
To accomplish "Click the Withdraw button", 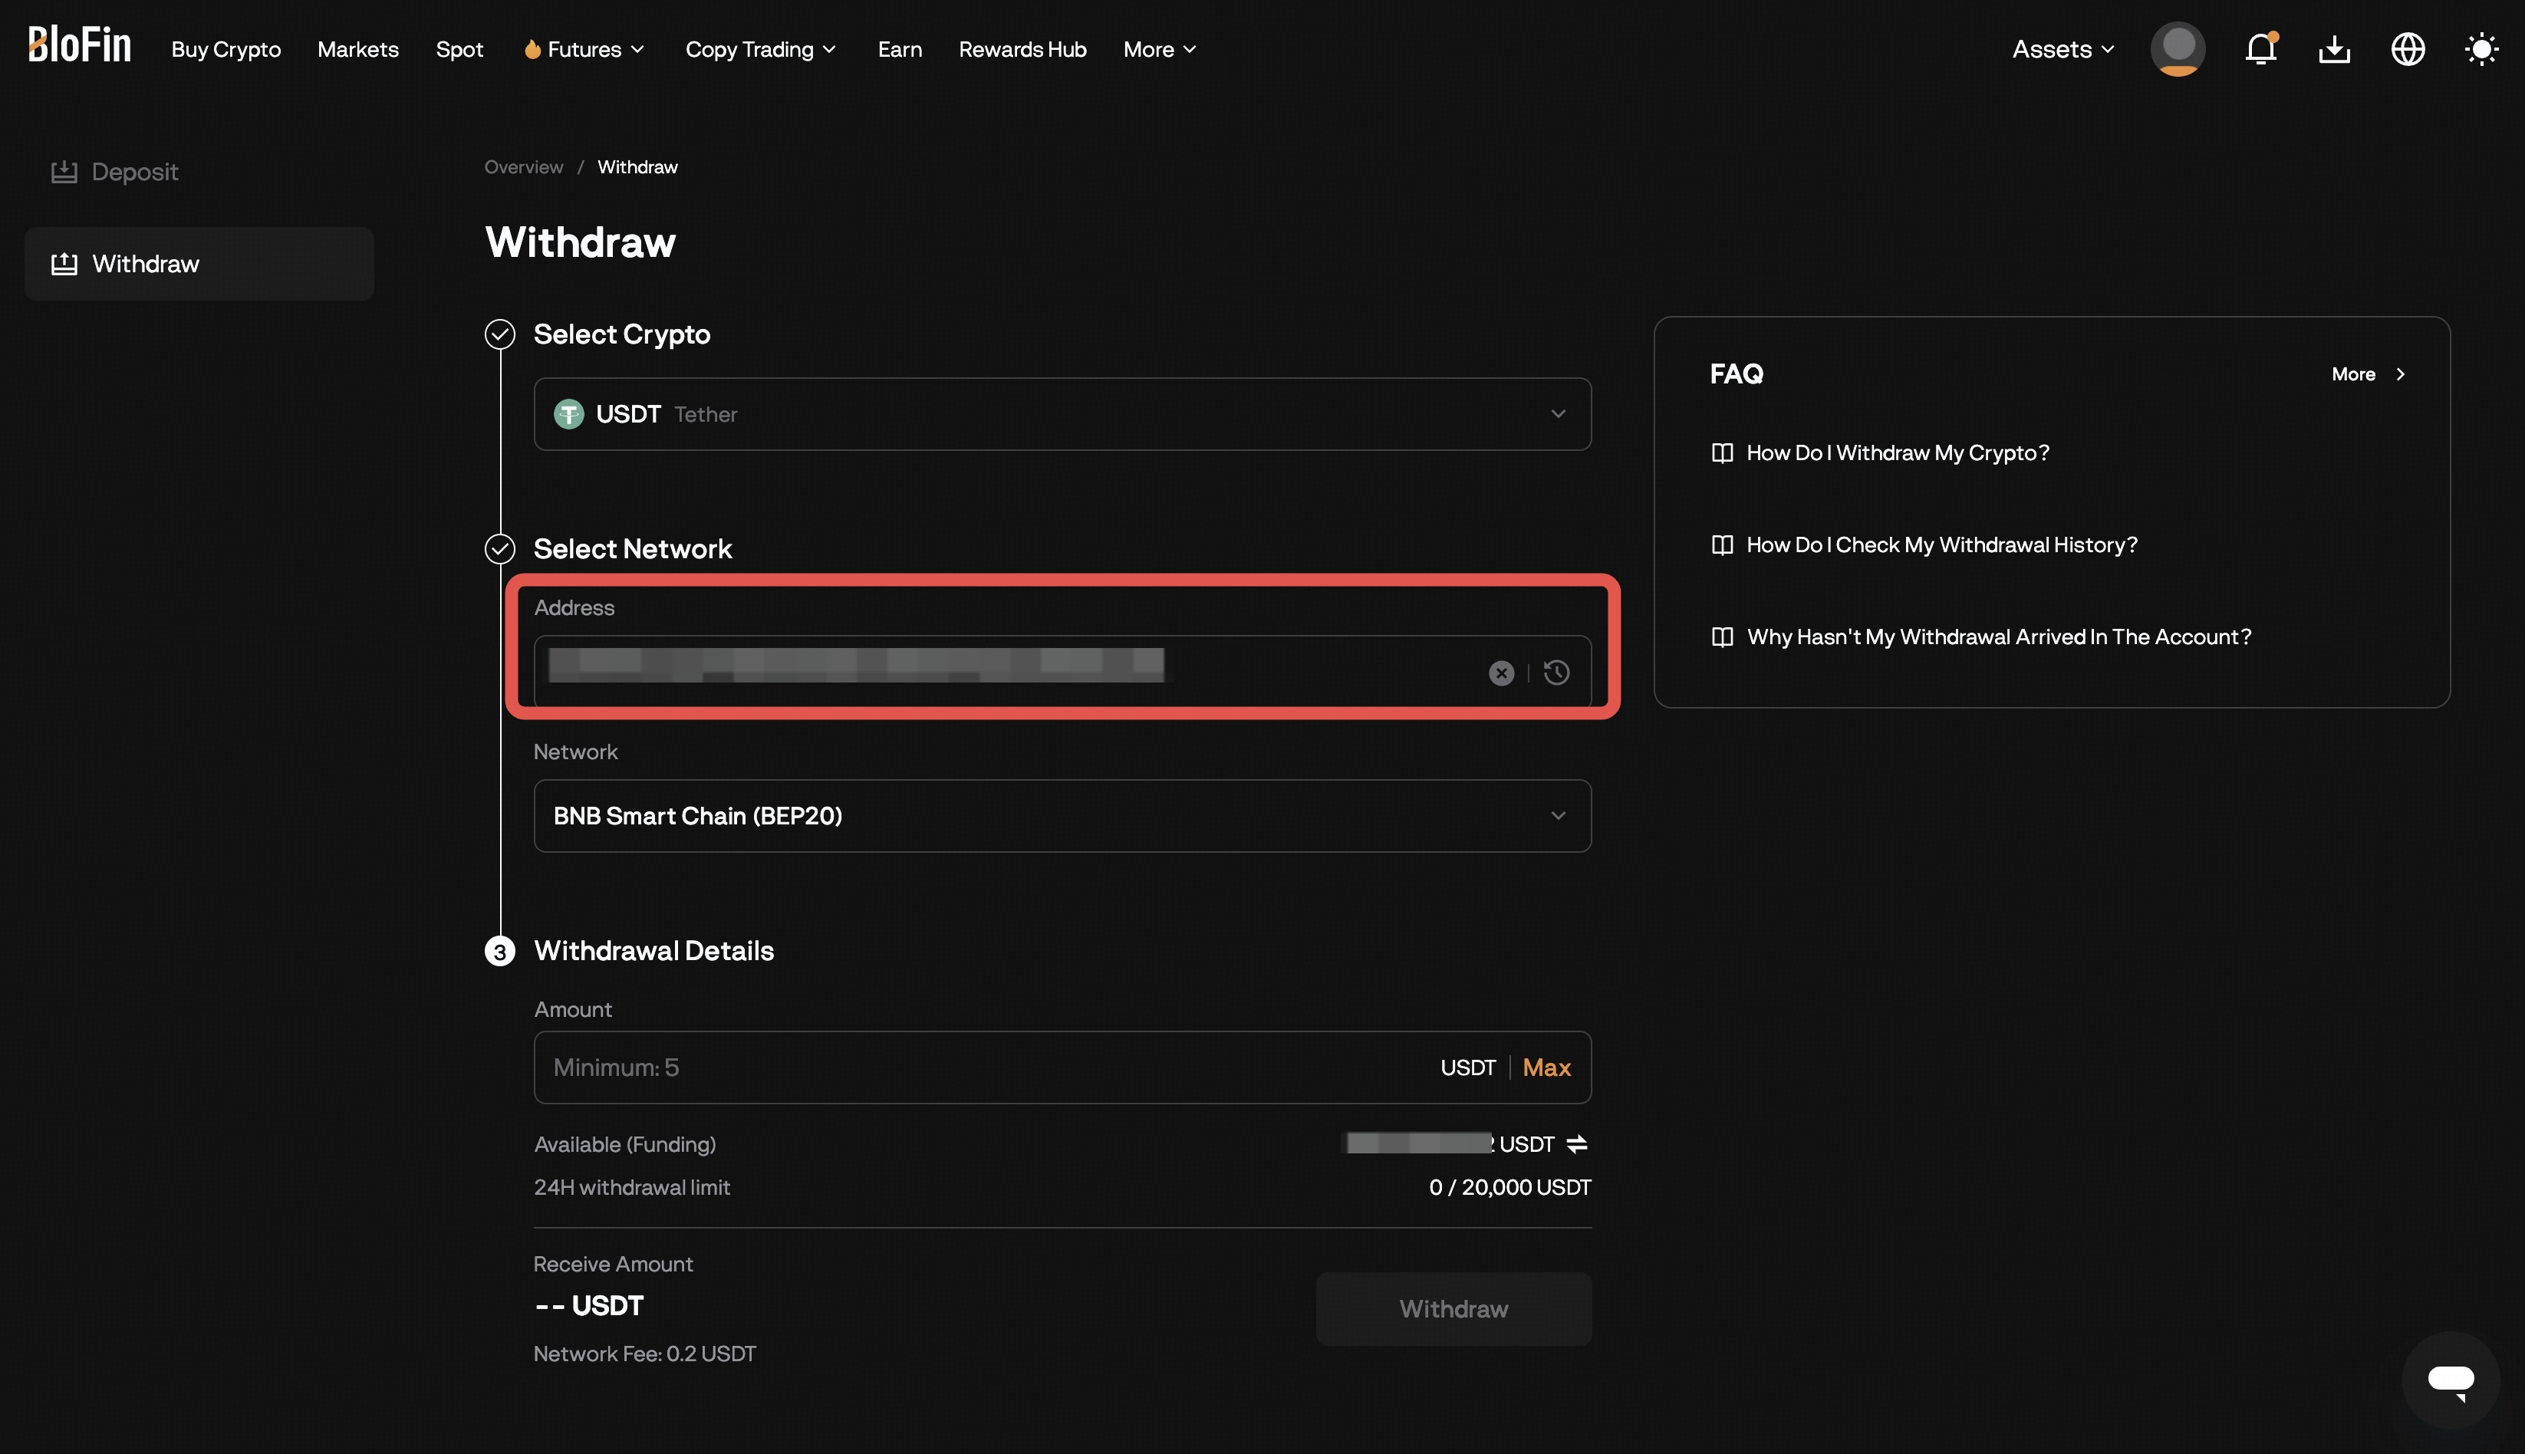I will 1453,1308.
